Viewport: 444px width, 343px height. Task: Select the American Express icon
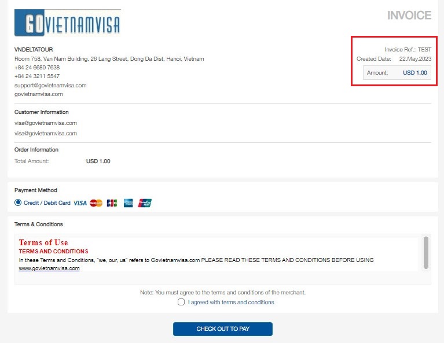(129, 203)
